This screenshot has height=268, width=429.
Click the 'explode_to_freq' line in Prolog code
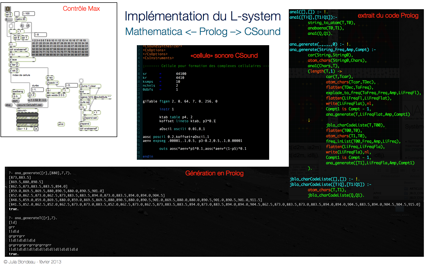point(373,93)
